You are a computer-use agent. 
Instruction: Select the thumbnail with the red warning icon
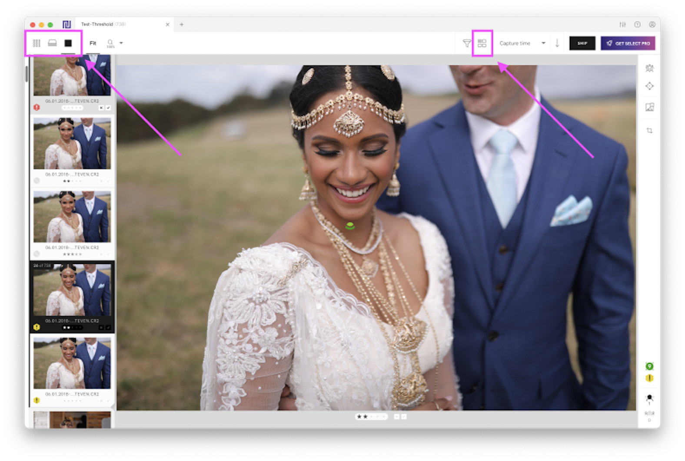72,76
